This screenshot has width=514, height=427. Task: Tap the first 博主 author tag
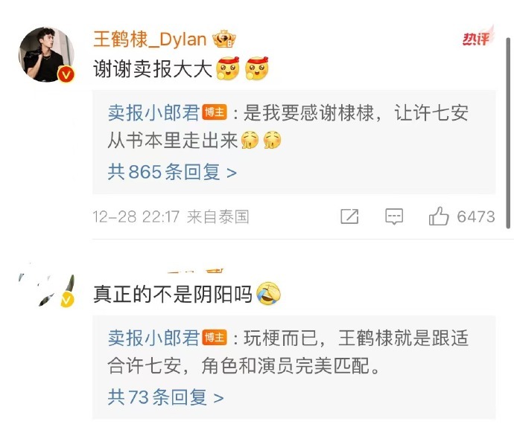pyautogui.click(x=215, y=112)
